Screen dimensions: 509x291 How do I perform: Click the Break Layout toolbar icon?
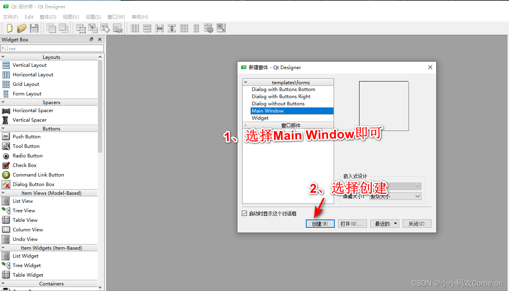tap(209, 28)
